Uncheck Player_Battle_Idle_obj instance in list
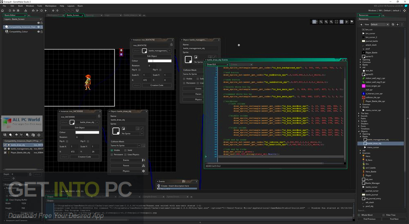The width and height of the screenshot is (409, 224). point(5,152)
